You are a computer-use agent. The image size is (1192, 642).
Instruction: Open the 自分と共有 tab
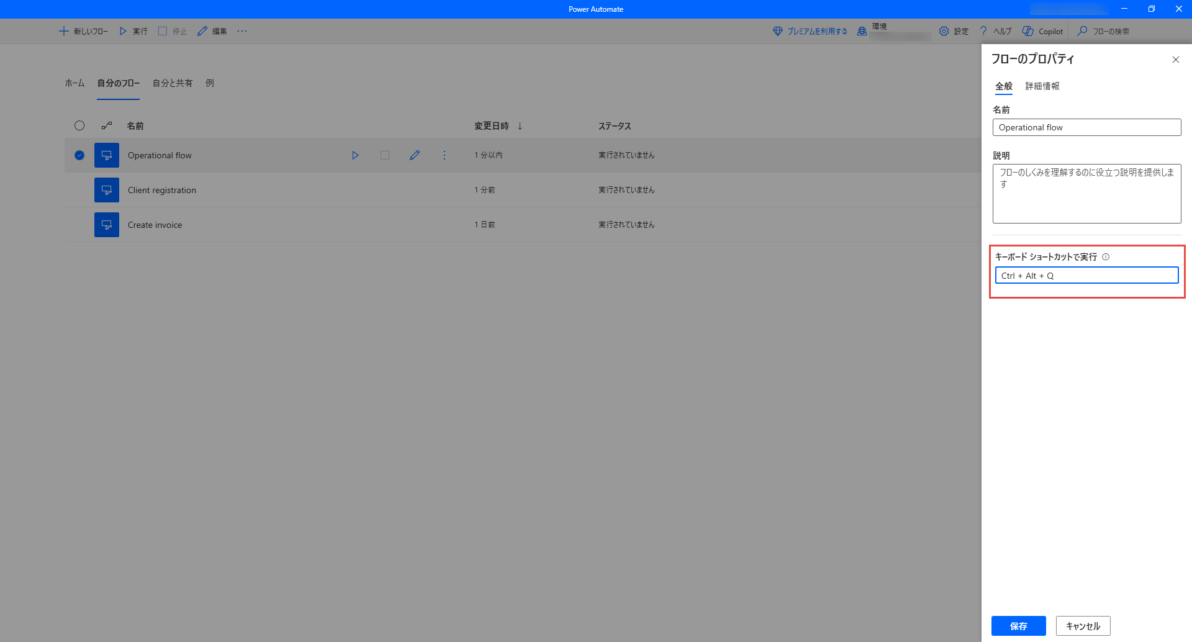point(172,83)
